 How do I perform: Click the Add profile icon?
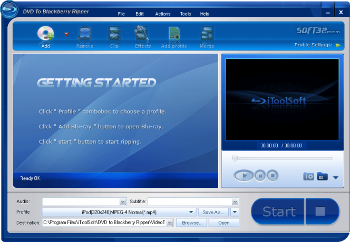tap(174, 34)
